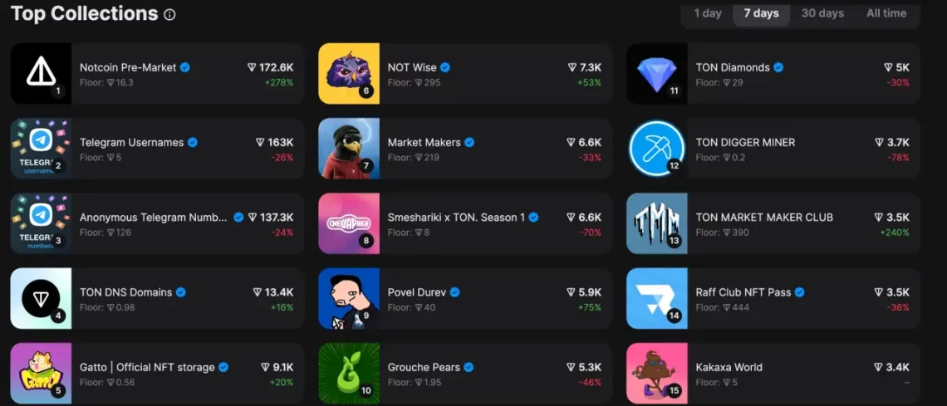Screen dimensions: 947x406
Task: Click the TON DIGGER MINER pickaxe icon
Action: click(x=657, y=149)
